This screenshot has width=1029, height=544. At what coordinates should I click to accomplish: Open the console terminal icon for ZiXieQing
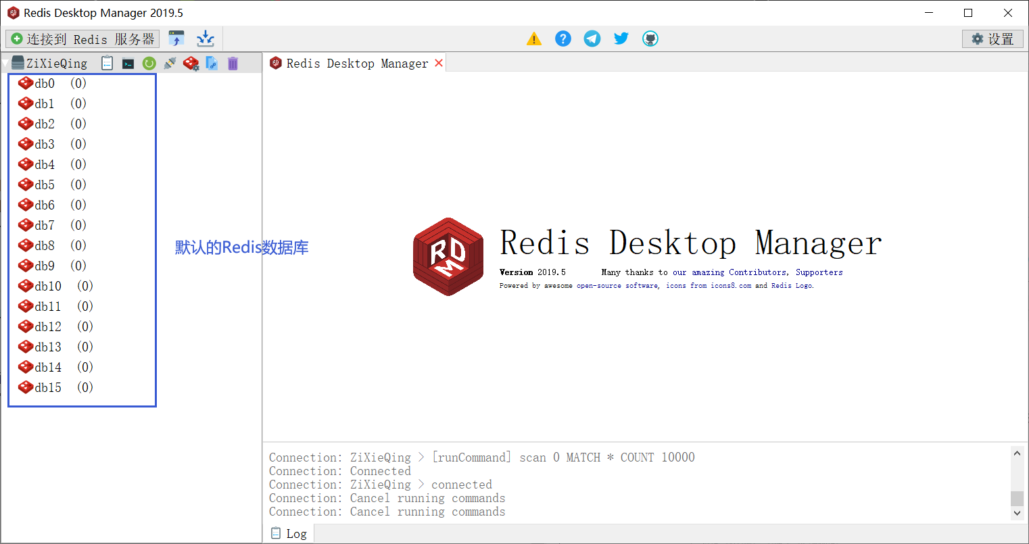[128, 64]
